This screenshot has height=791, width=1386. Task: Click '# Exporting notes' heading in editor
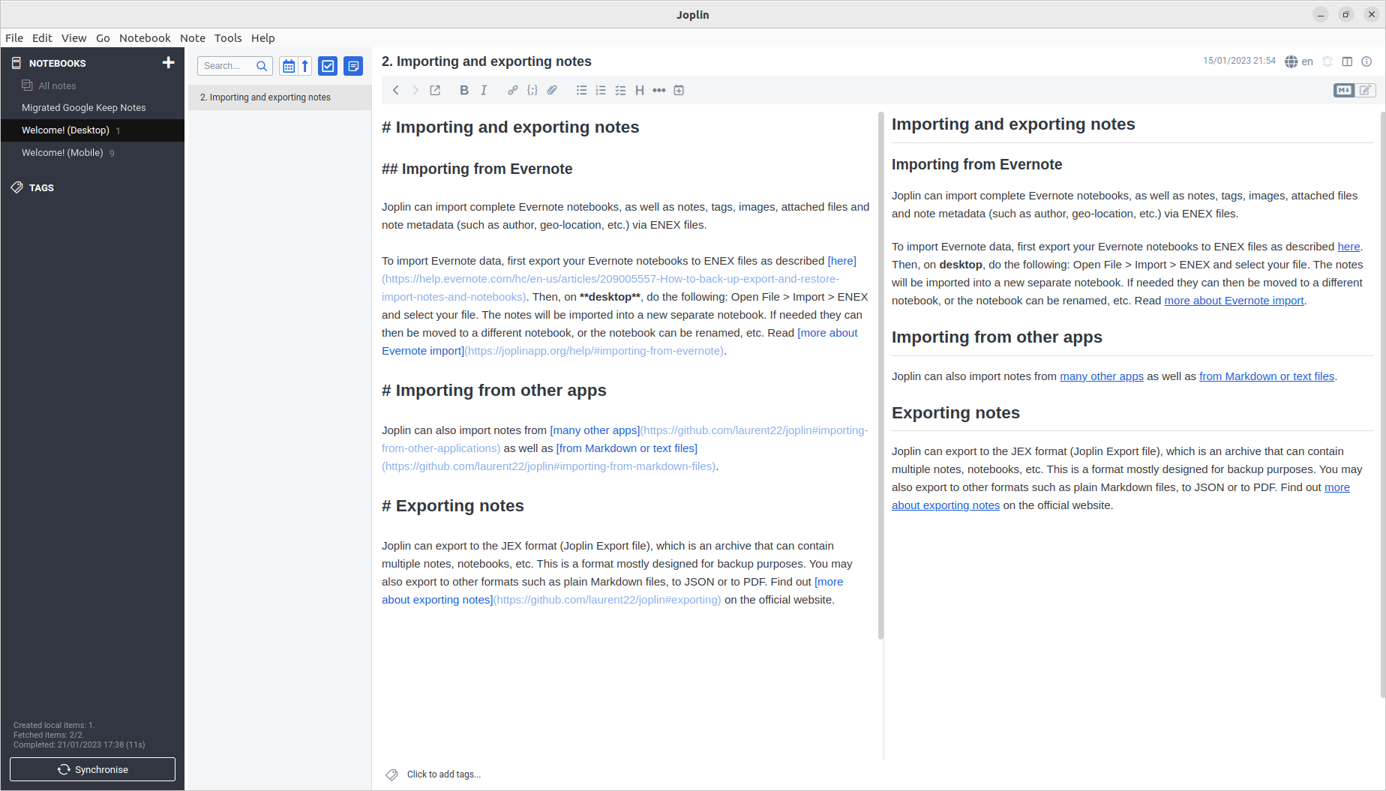pyautogui.click(x=453, y=506)
